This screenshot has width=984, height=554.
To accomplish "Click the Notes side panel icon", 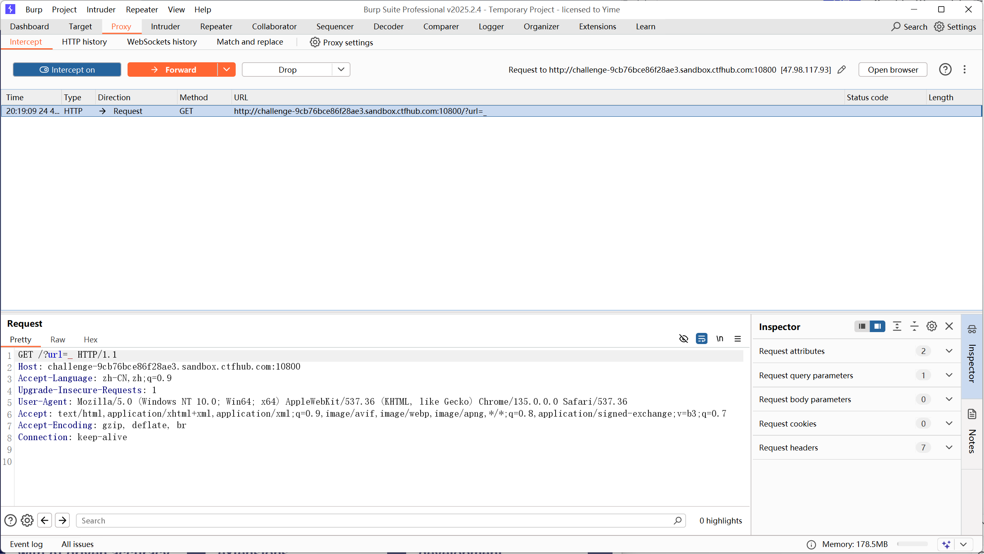I will click(972, 414).
